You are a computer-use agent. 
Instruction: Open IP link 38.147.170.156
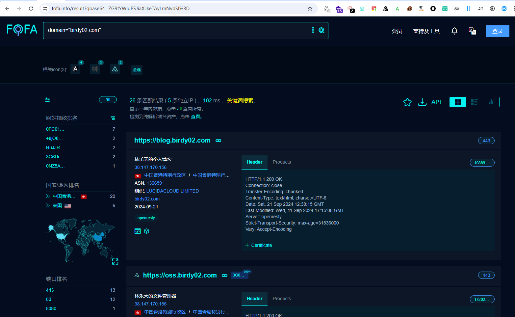point(150,167)
